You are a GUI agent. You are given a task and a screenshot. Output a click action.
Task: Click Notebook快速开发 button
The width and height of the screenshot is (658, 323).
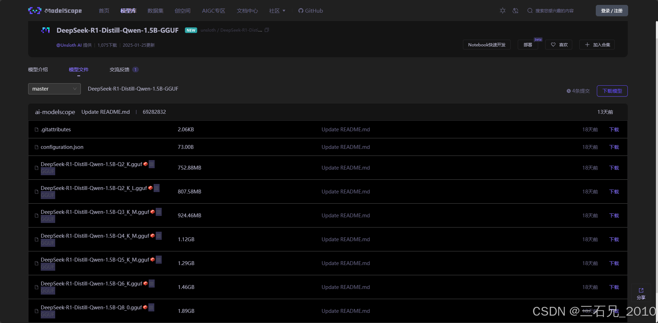click(x=487, y=45)
